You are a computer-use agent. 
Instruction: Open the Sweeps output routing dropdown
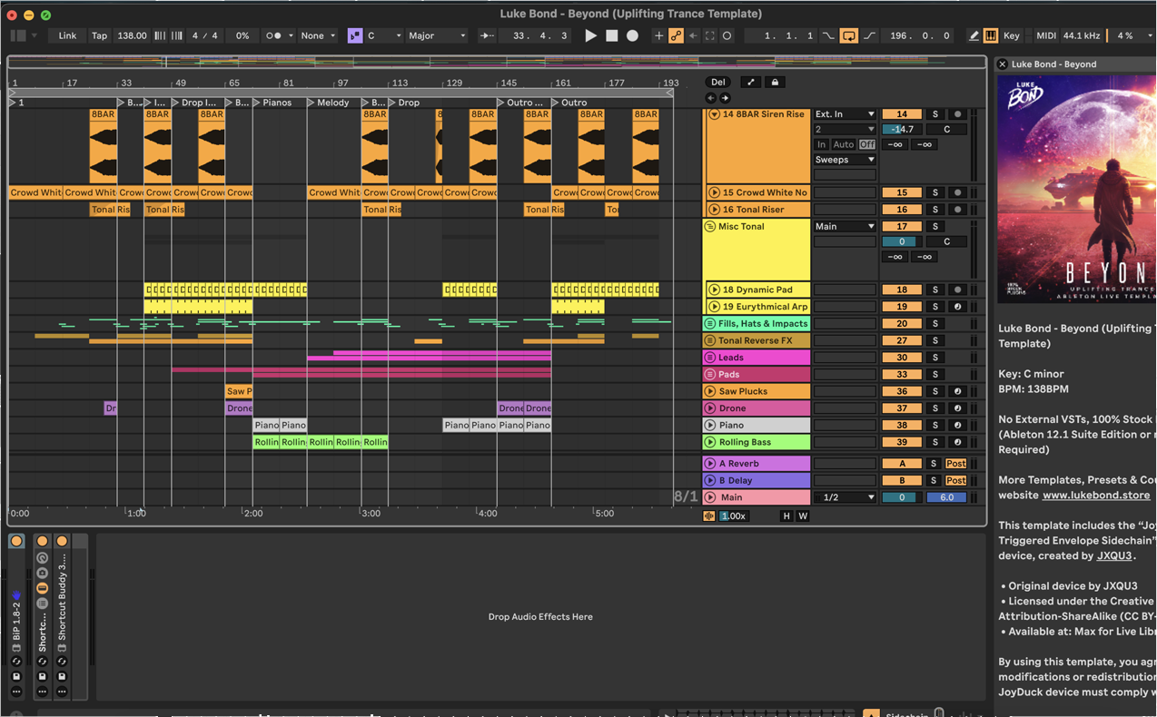[845, 160]
